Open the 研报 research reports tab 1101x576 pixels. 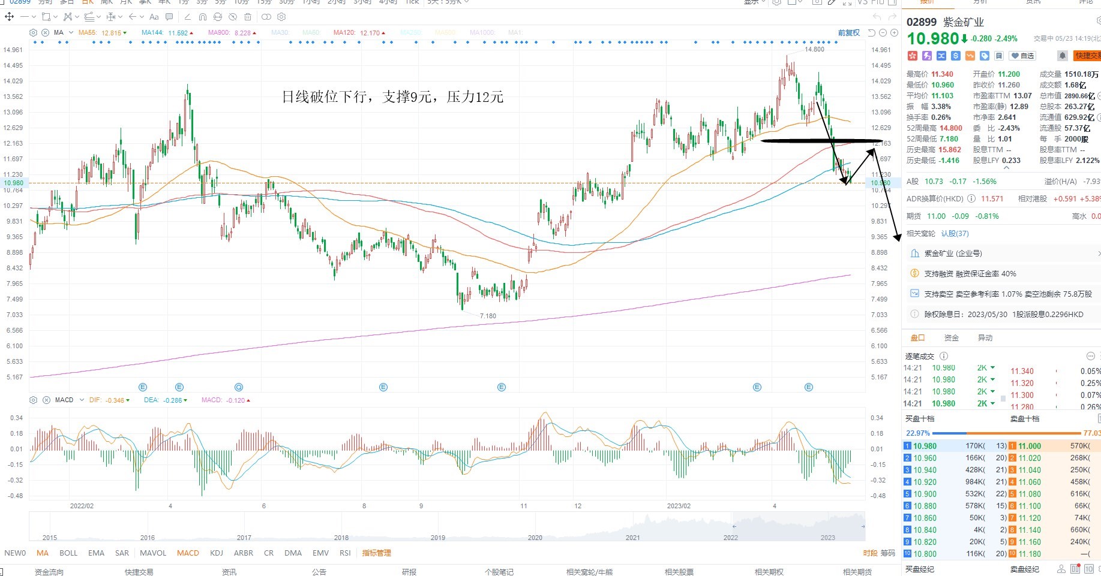tap(409, 572)
